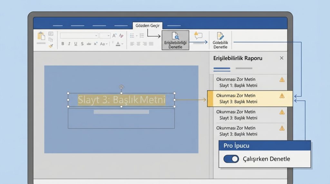
Task: Click the subtitle placeholder box on slide
Action: click(x=121, y=118)
